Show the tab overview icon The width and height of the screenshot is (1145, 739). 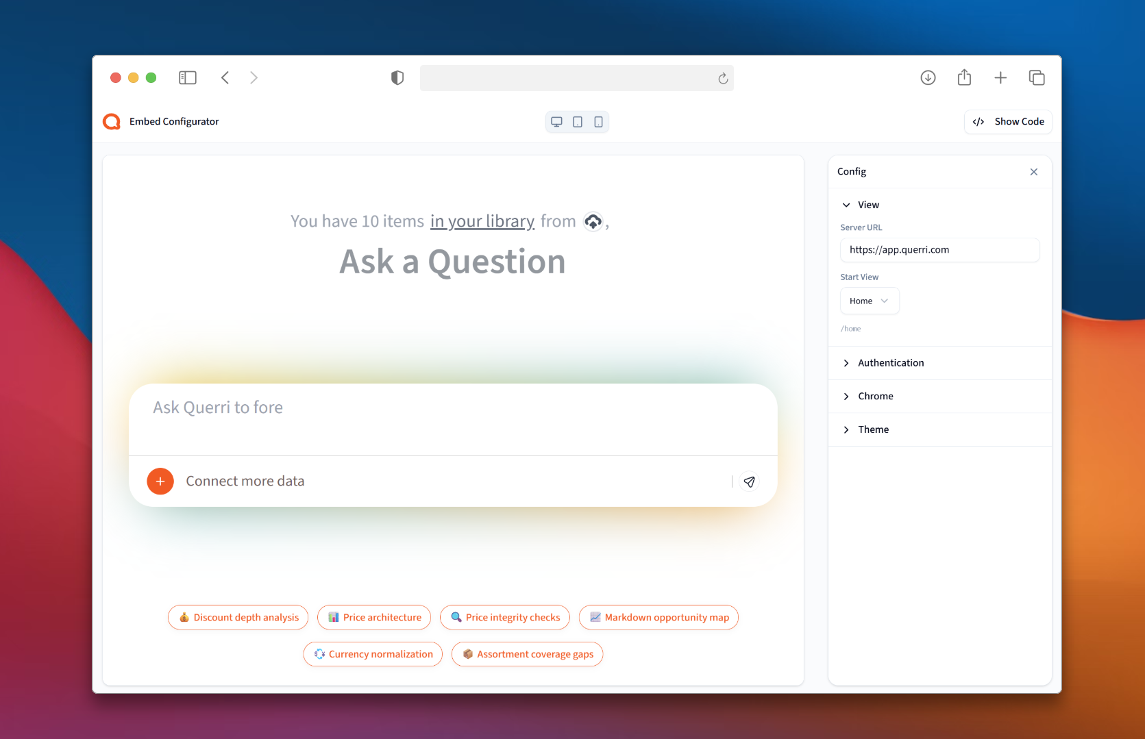1037,78
